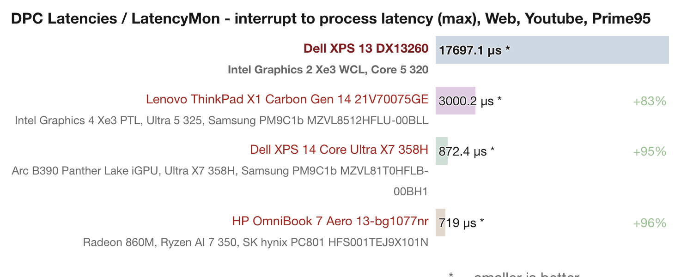Click the +95% difference value
This screenshot has height=277, width=681.
point(650,151)
